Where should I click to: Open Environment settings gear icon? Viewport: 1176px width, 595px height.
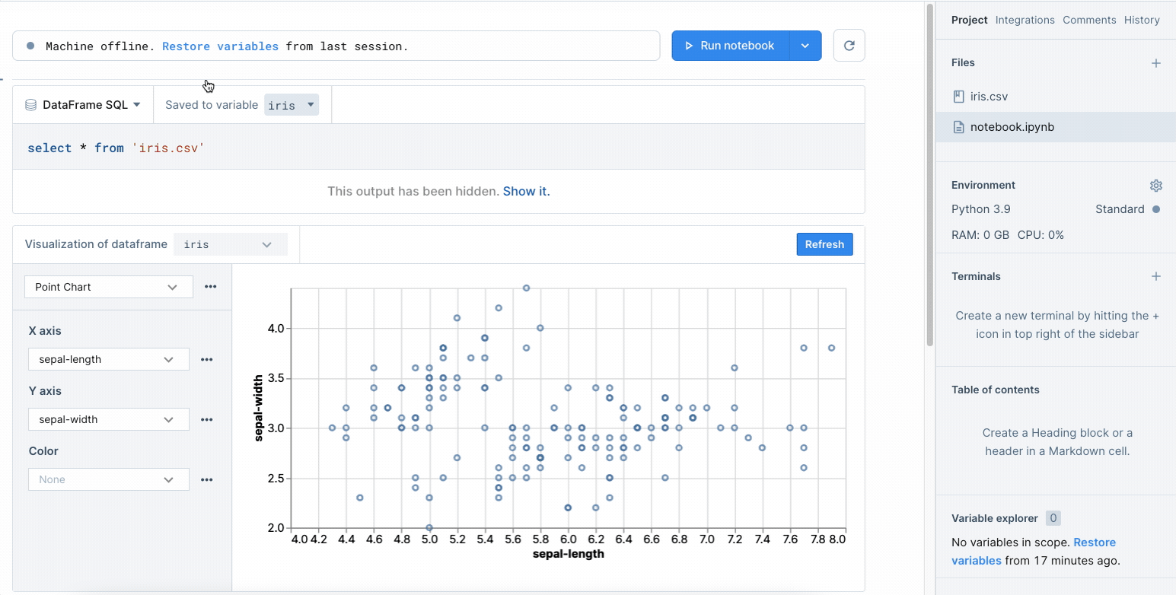point(1155,186)
